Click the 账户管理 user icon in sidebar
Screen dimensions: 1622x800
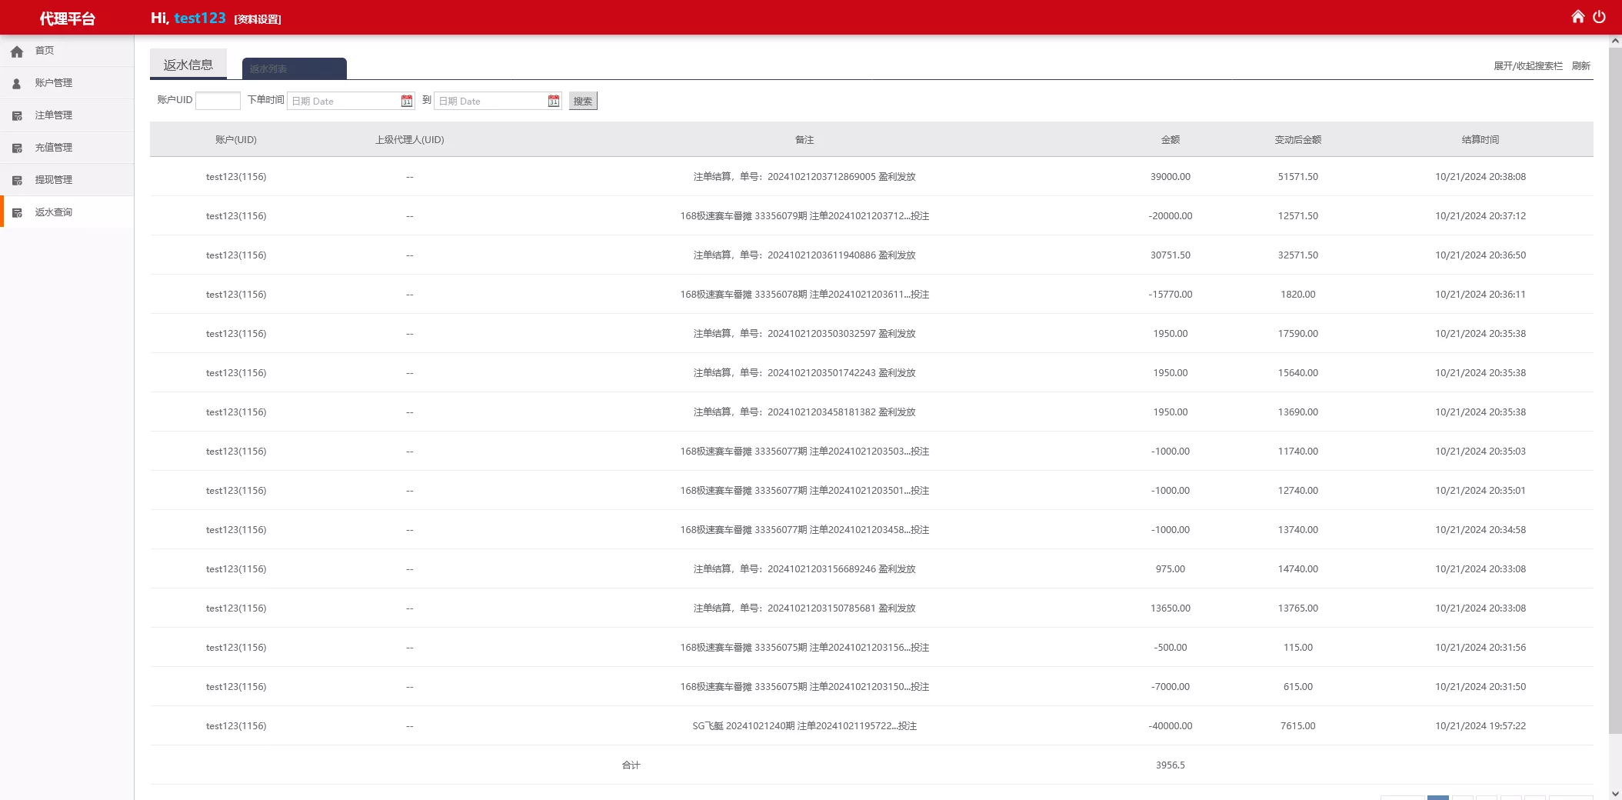point(17,83)
